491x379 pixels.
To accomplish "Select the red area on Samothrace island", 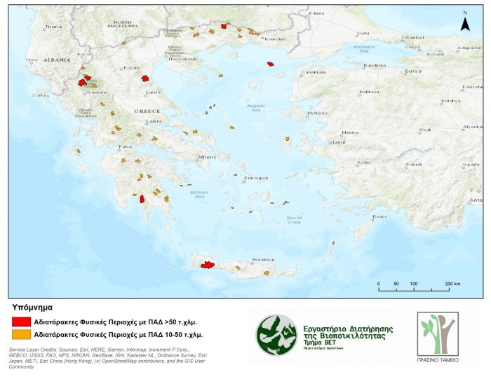I will click(x=271, y=64).
